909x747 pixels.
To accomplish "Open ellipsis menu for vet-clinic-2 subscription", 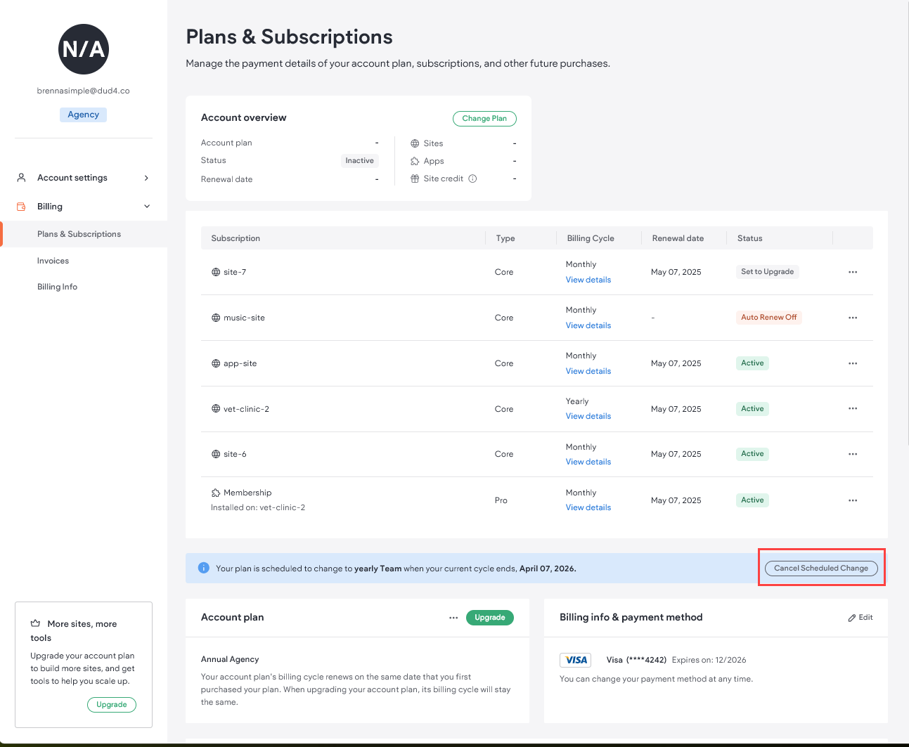I will 852,408.
